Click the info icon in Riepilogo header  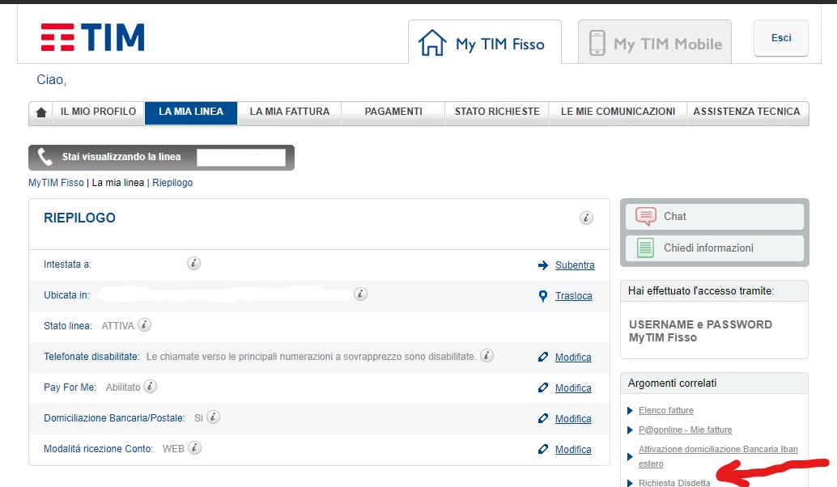pyautogui.click(x=586, y=218)
